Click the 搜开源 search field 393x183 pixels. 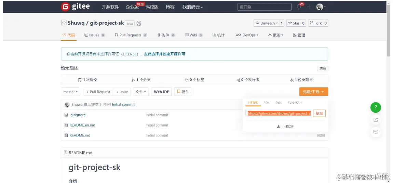pos(265,7)
